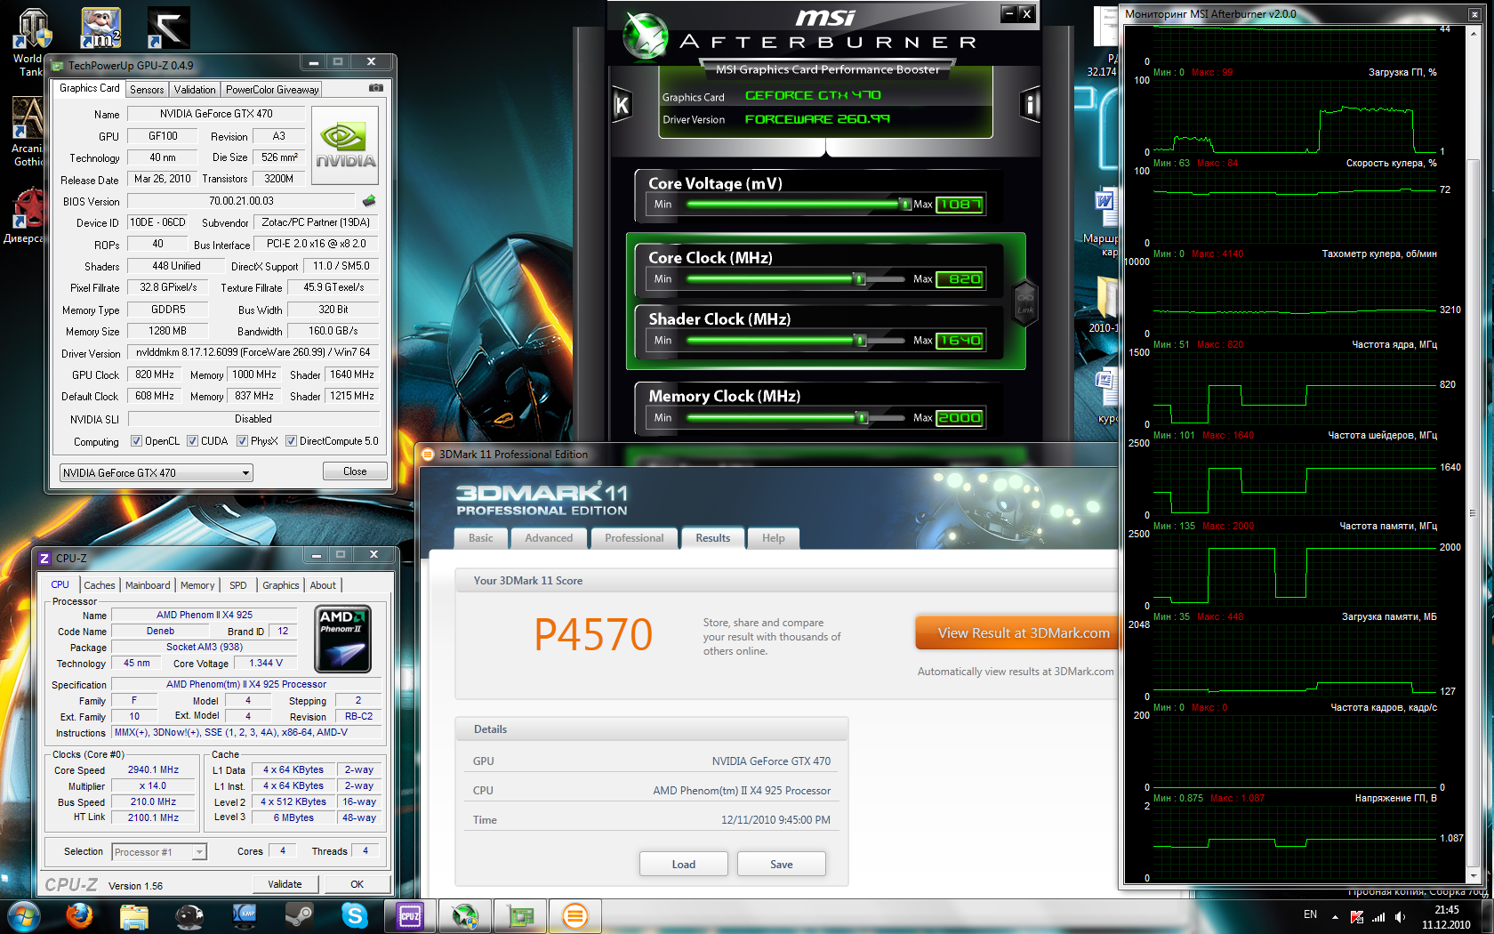The image size is (1494, 934).
Task: Click the Load button in 3DMark
Action: [x=684, y=865]
